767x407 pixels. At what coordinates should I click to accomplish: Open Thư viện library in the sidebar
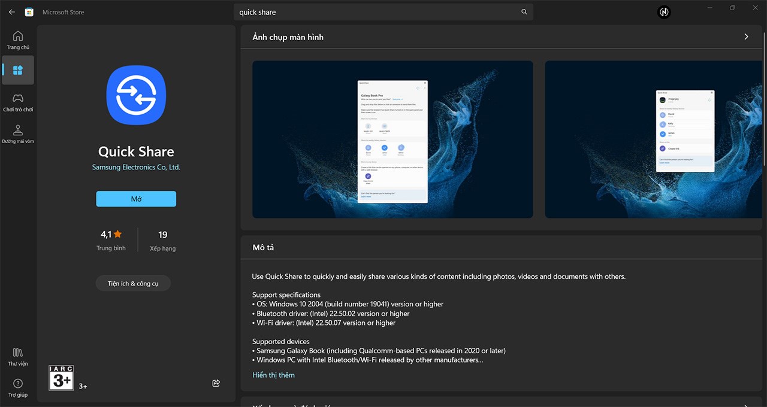18,356
